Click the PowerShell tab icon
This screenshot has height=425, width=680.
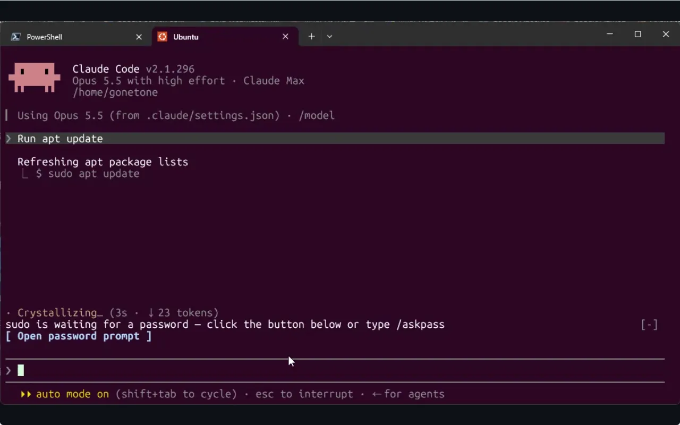pos(16,37)
